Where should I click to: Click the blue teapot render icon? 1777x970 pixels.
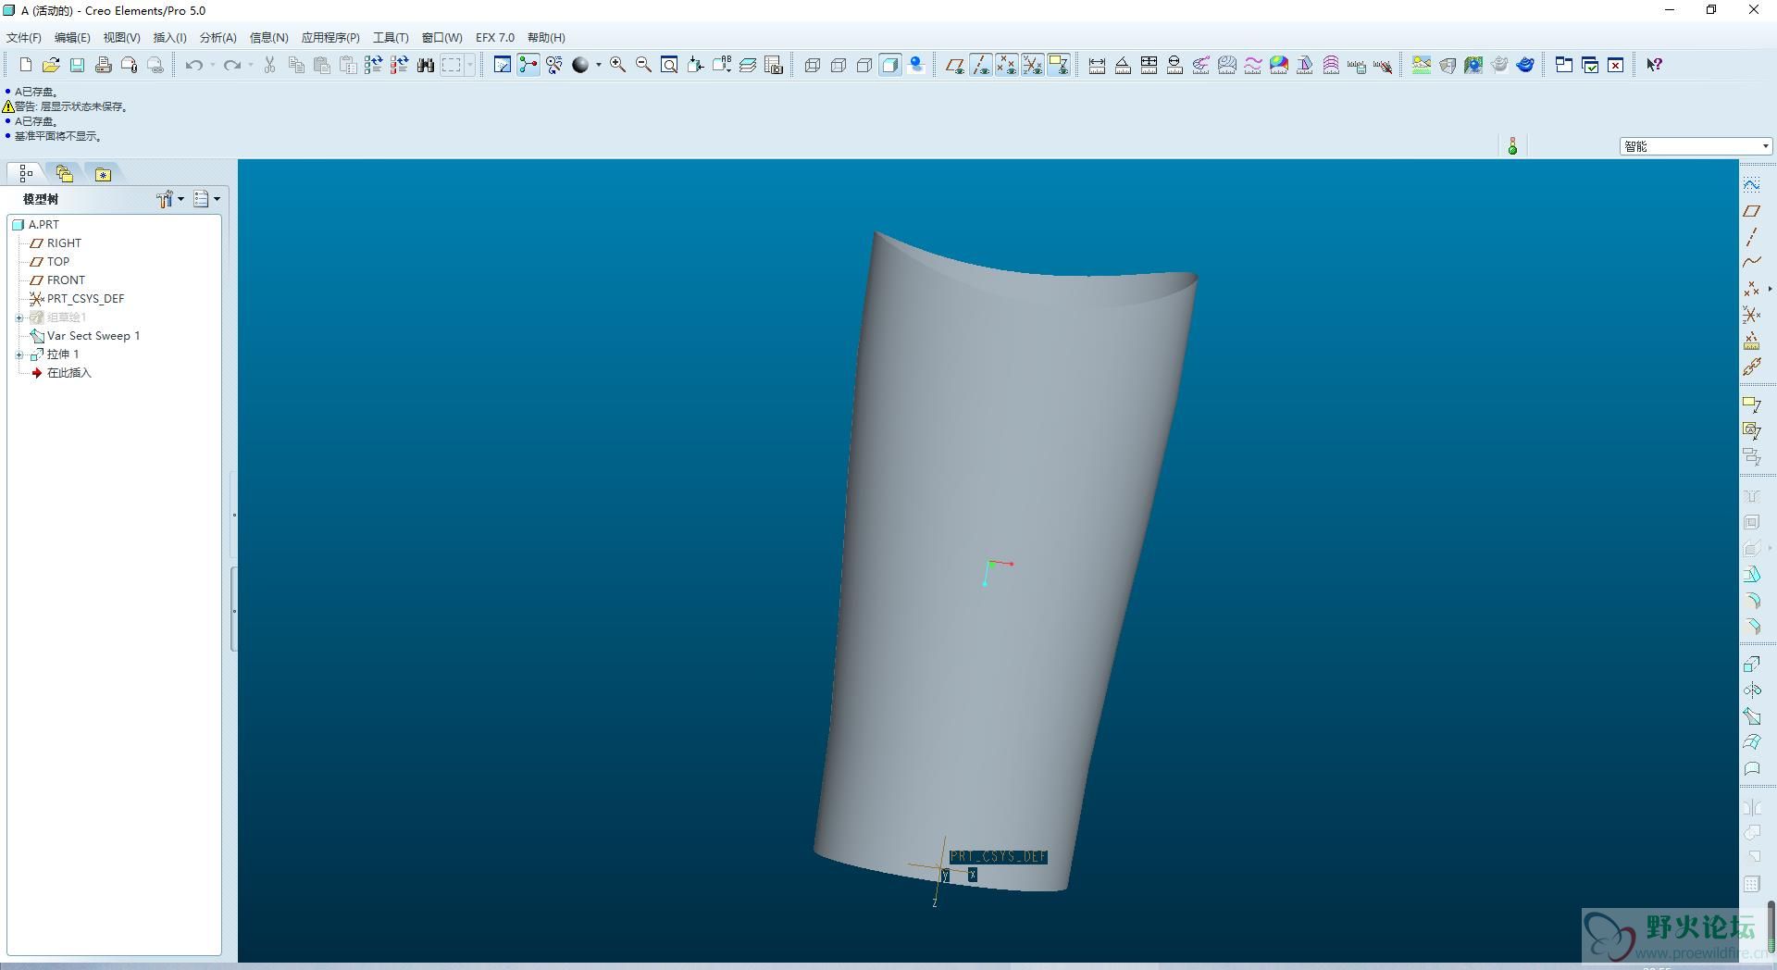[1525, 65]
